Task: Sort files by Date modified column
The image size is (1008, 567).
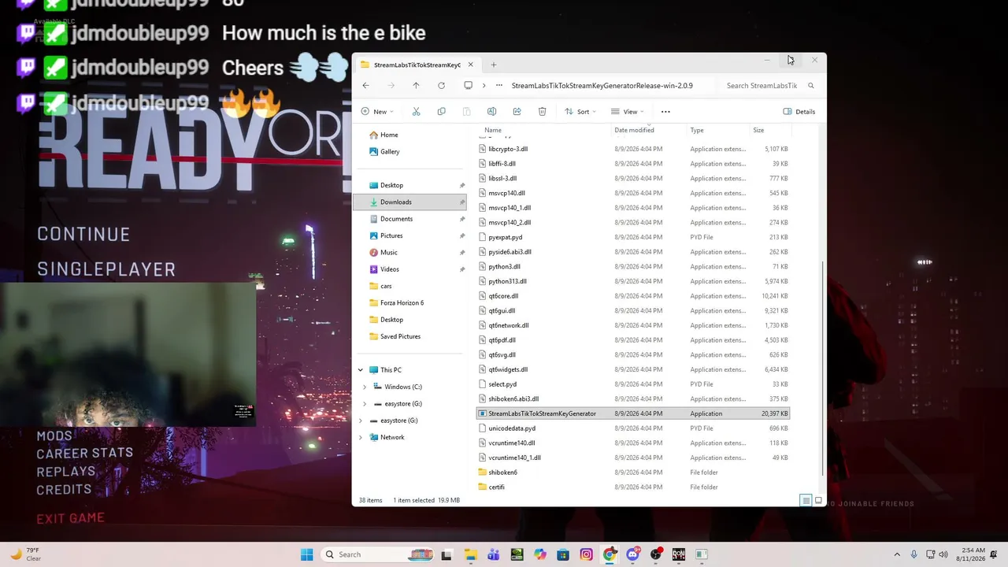Action: pos(635,130)
